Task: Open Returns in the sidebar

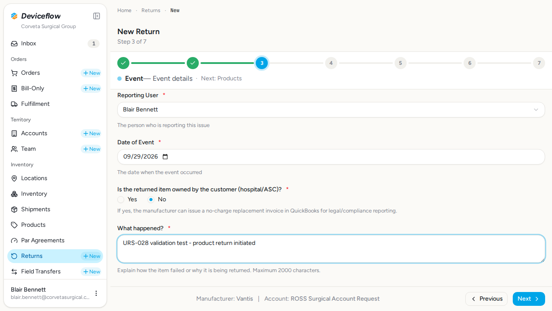Action: tap(55, 256)
